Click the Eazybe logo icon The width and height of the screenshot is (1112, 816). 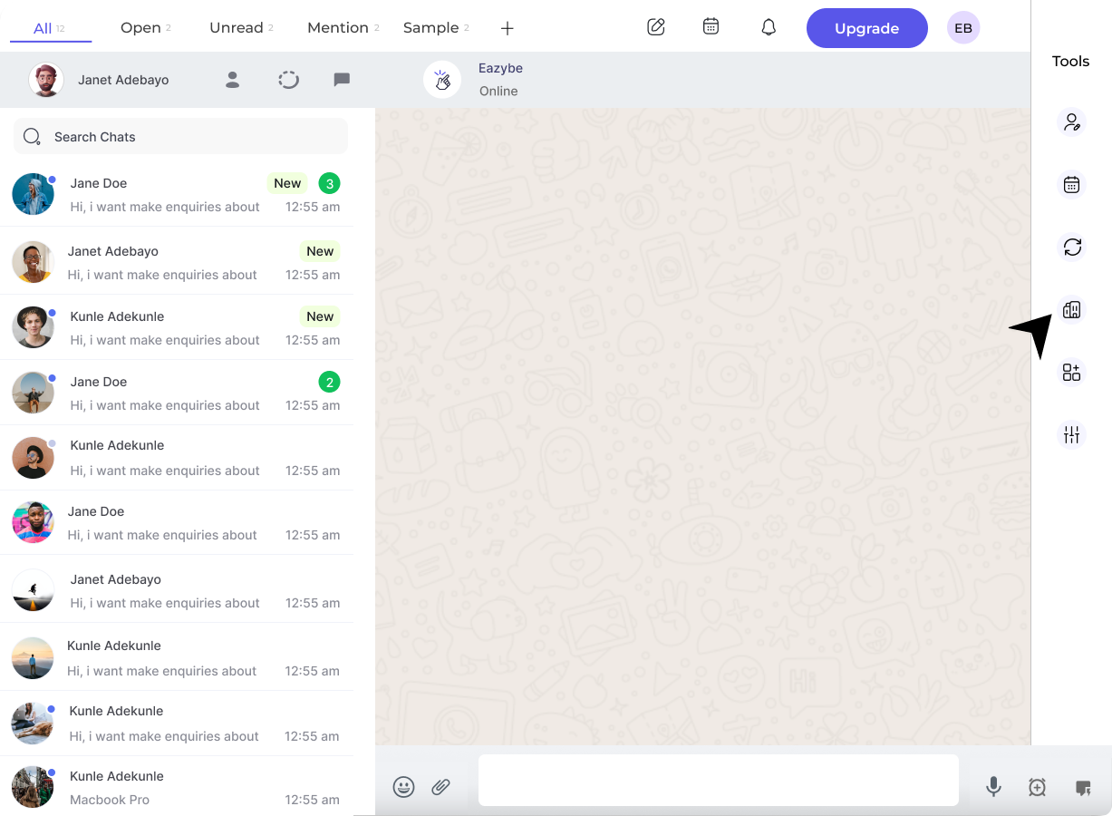442,80
